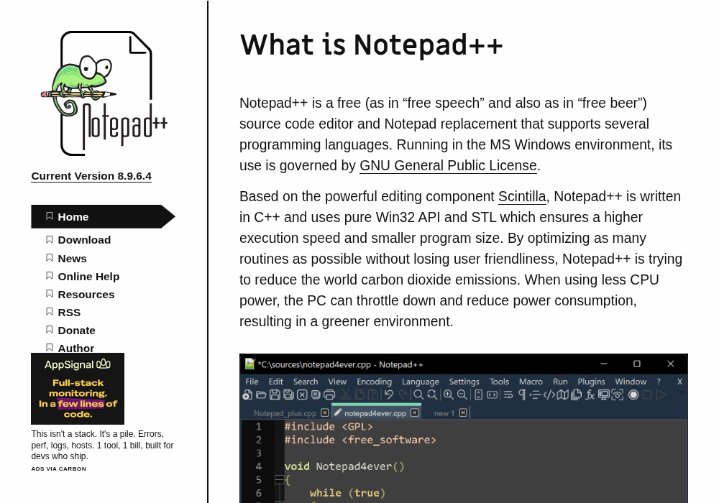Image resolution: width=719 pixels, height=503 pixels.
Task: Open Online Help from the sidebar
Action: pyautogui.click(x=88, y=277)
